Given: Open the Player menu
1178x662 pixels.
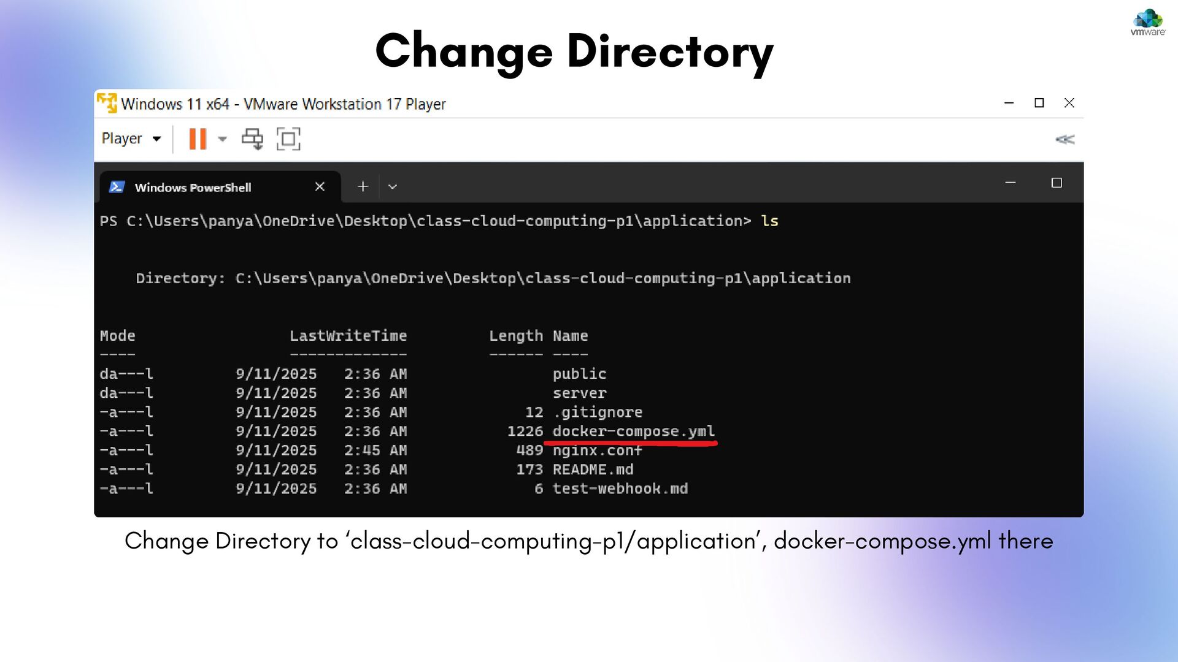Looking at the screenshot, I should coord(122,139).
